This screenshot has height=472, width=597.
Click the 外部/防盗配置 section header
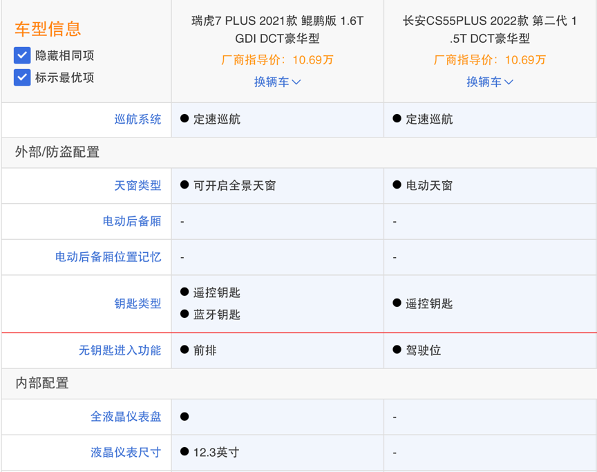(x=57, y=152)
